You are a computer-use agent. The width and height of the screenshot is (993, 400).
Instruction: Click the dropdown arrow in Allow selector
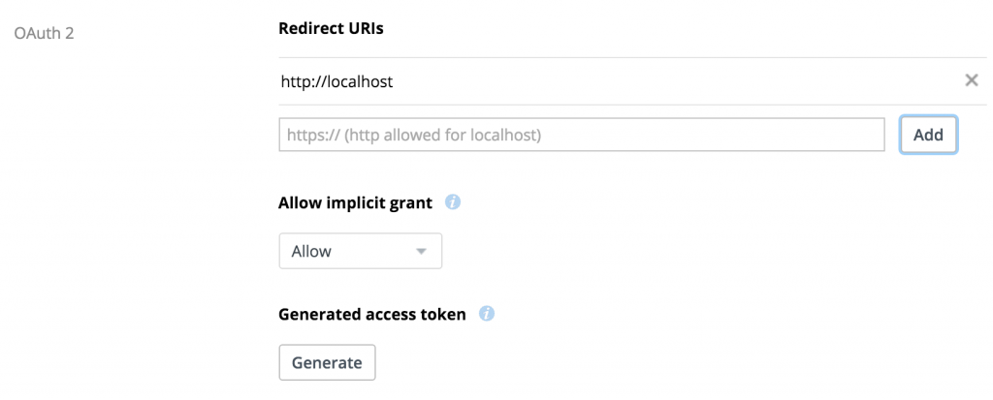421,251
